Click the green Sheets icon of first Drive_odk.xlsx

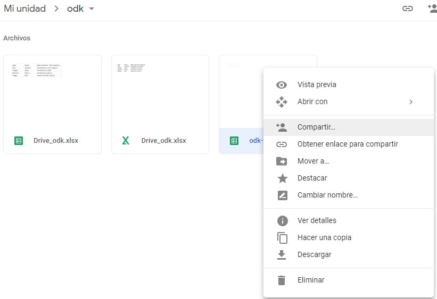[x=19, y=141]
